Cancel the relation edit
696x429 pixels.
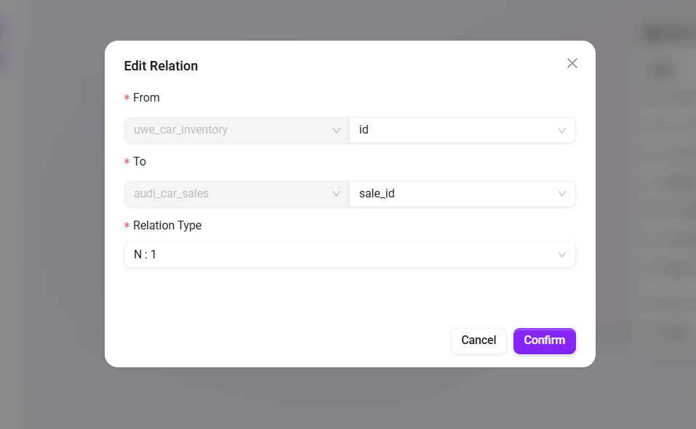tap(479, 340)
